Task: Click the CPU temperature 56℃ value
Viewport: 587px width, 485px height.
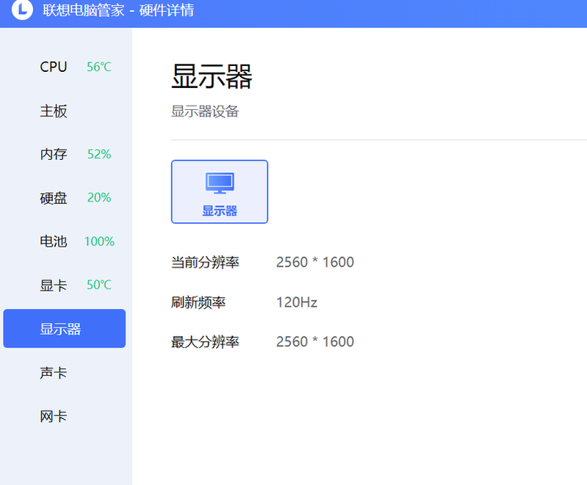Action: pos(99,67)
